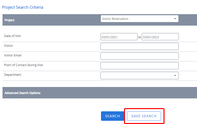Click the Visitor label text
This screenshot has width=197, height=124.
[8, 46]
